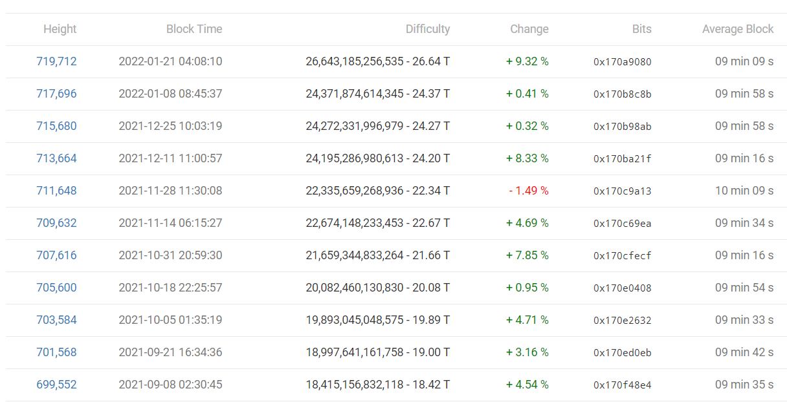Open block 711,648 details

coord(56,191)
